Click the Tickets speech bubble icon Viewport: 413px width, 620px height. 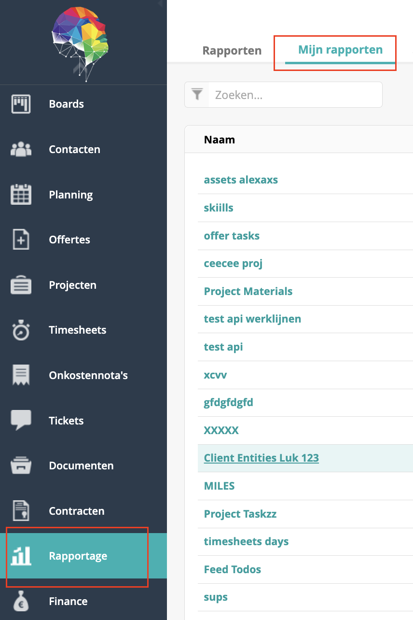[21, 421]
